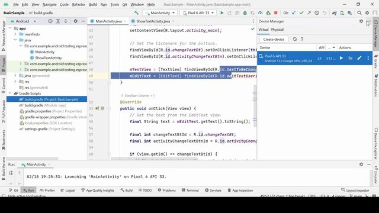Click Collapse All icon in Project panel
379x213 pixels.
[x=66, y=21]
